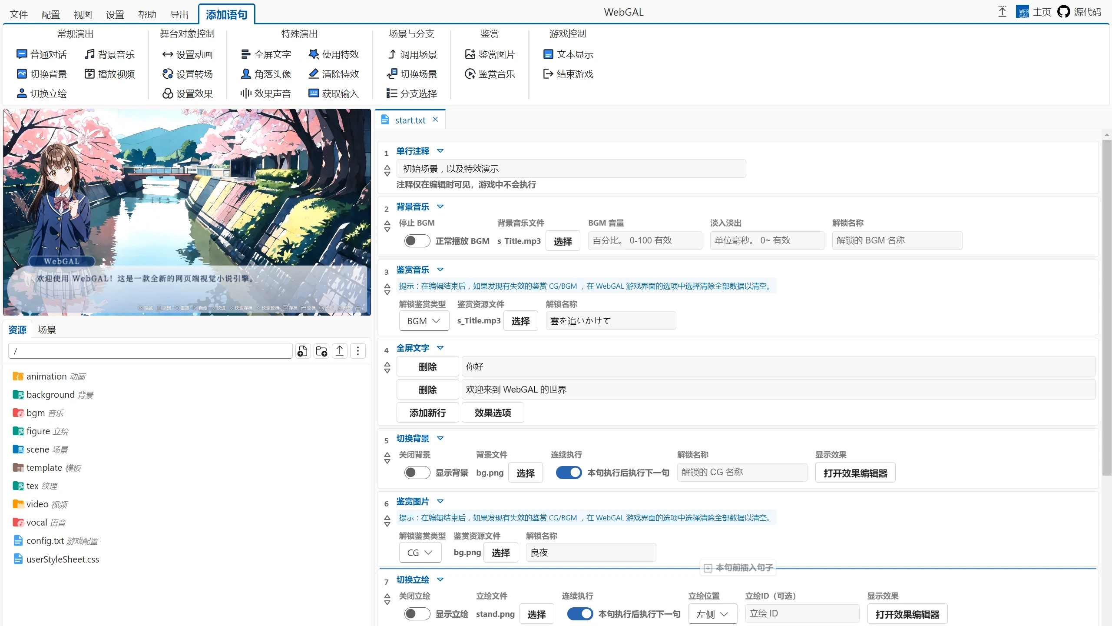Click the BGM 音量 input field
Image resolution: width=1112 pixels, height=626 pixels.
(x=645, y=240)
